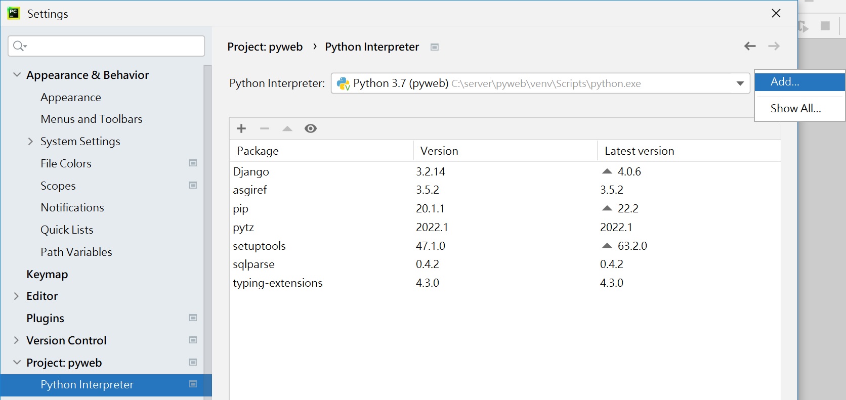846x400 pixels.
Task: Click the upgrade arrow next to setuptools 63.2.0
Action: pyautogui.click(x=607, y=246)
